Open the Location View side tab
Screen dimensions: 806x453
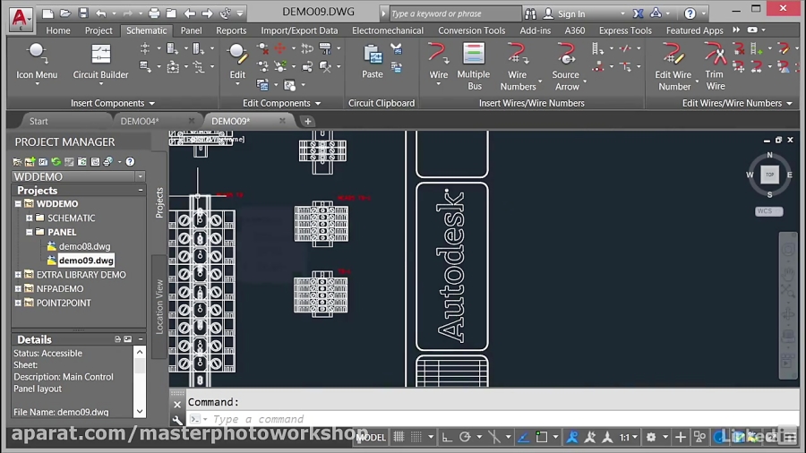tap(159, 306)
